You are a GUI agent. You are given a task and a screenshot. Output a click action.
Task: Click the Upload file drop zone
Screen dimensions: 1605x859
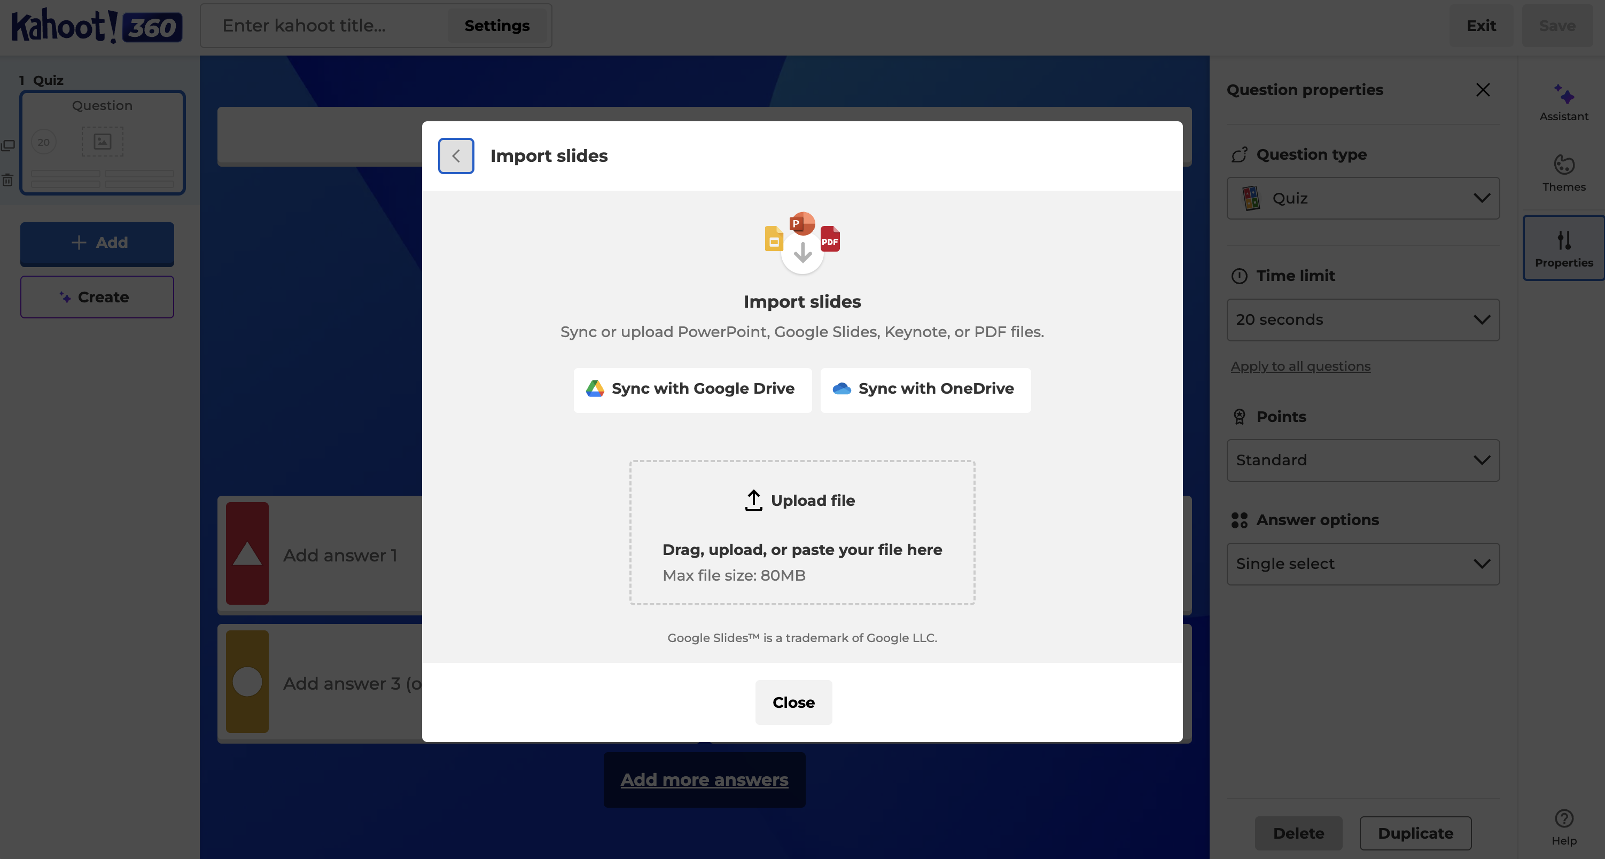[x=802, y=533]
